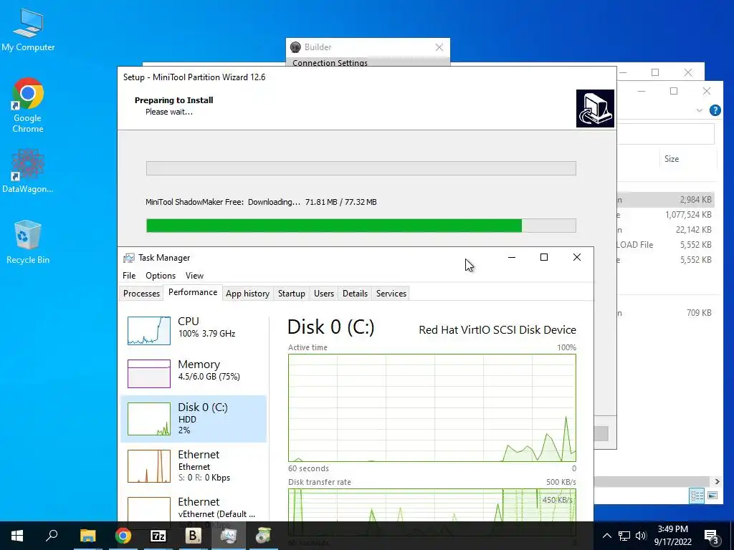
Task: Click the Explorer horizontal scrollbar right arrow
Action: (x=717, y=481)
